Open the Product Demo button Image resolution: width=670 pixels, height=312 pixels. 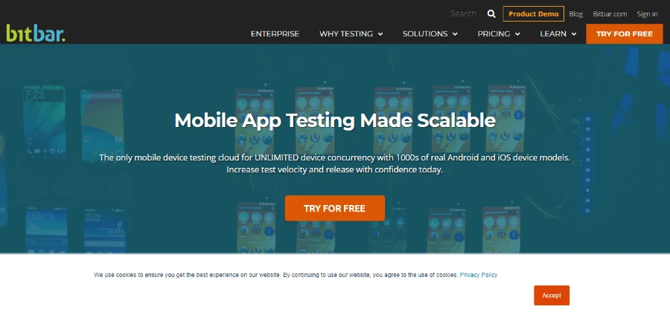click(x=533, y=13)
